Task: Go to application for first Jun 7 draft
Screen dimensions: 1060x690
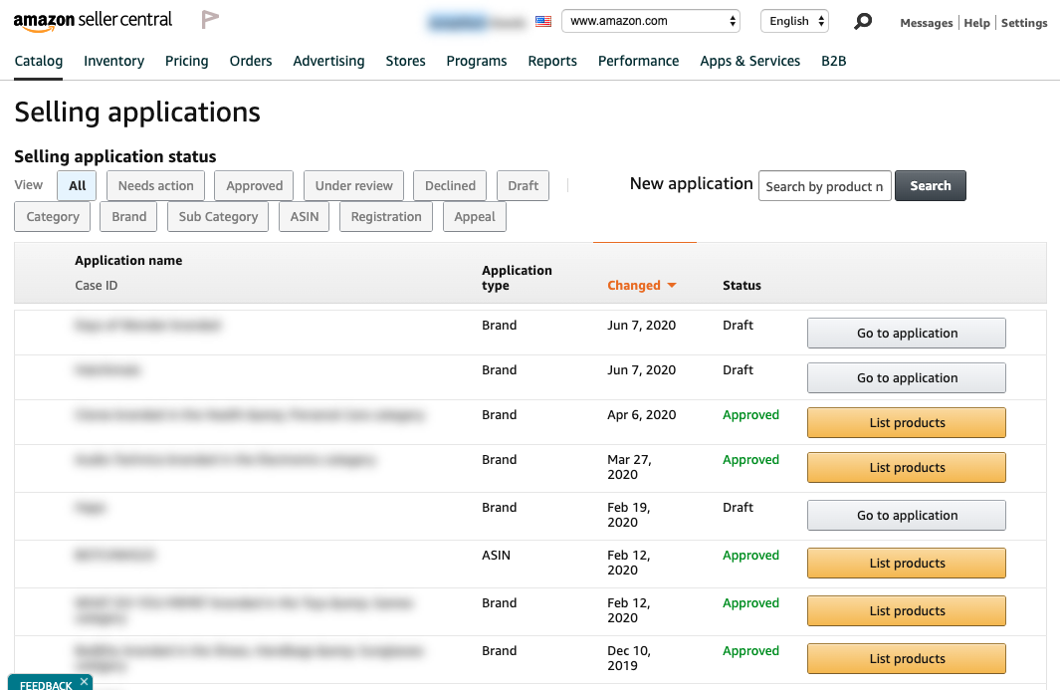Action: [x=907, y=334]
